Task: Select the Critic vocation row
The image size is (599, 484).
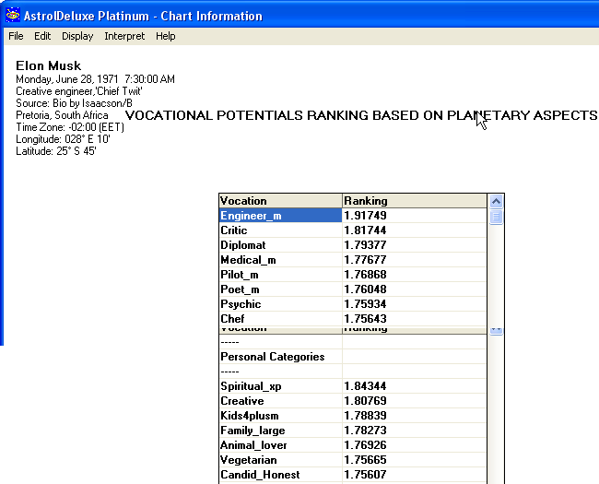Action: (353, 230)
